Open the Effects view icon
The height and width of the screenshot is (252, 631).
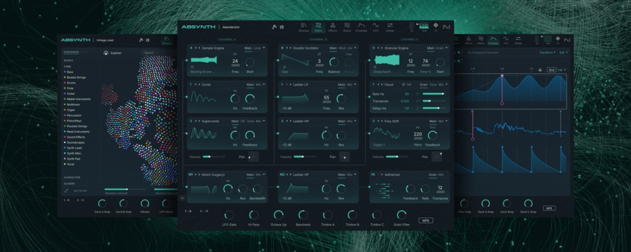(x=333, y=26)
